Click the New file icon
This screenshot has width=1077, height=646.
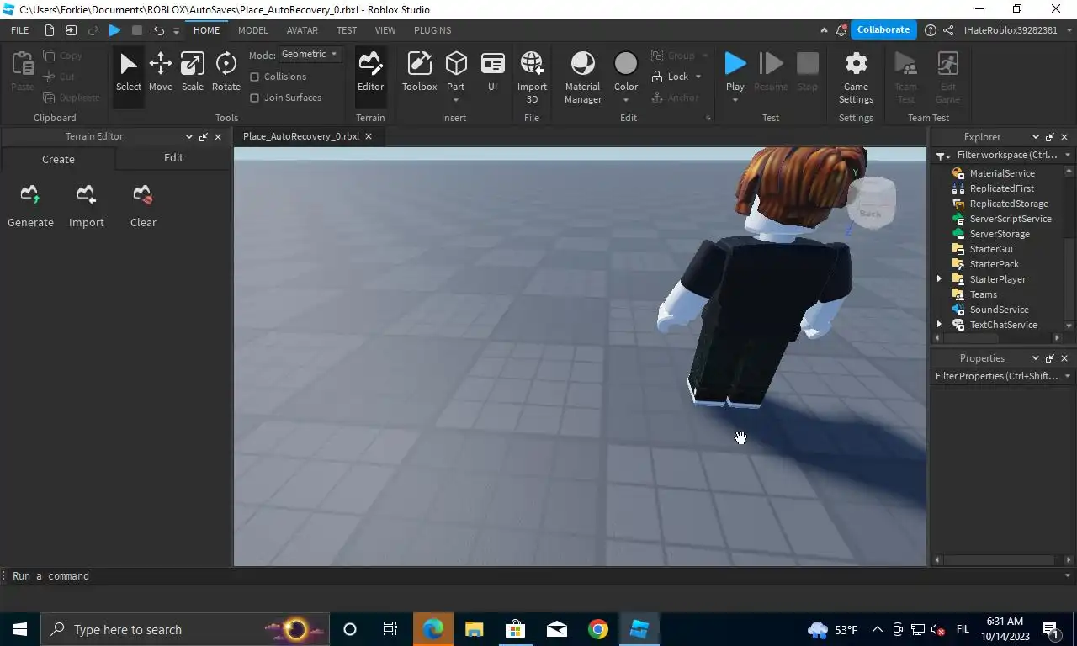tap(50, 30)
